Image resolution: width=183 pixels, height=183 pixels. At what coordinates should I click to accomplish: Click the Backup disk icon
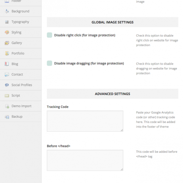click(7, 117)
